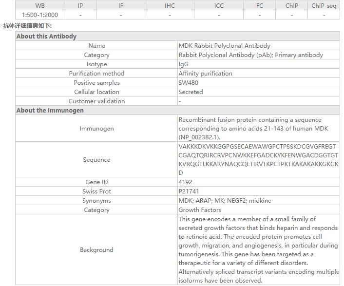
Task: Click the IHC column header
Action: (170, 6)
